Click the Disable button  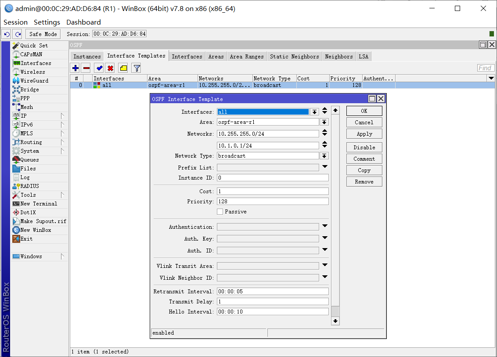coord(364,148)
